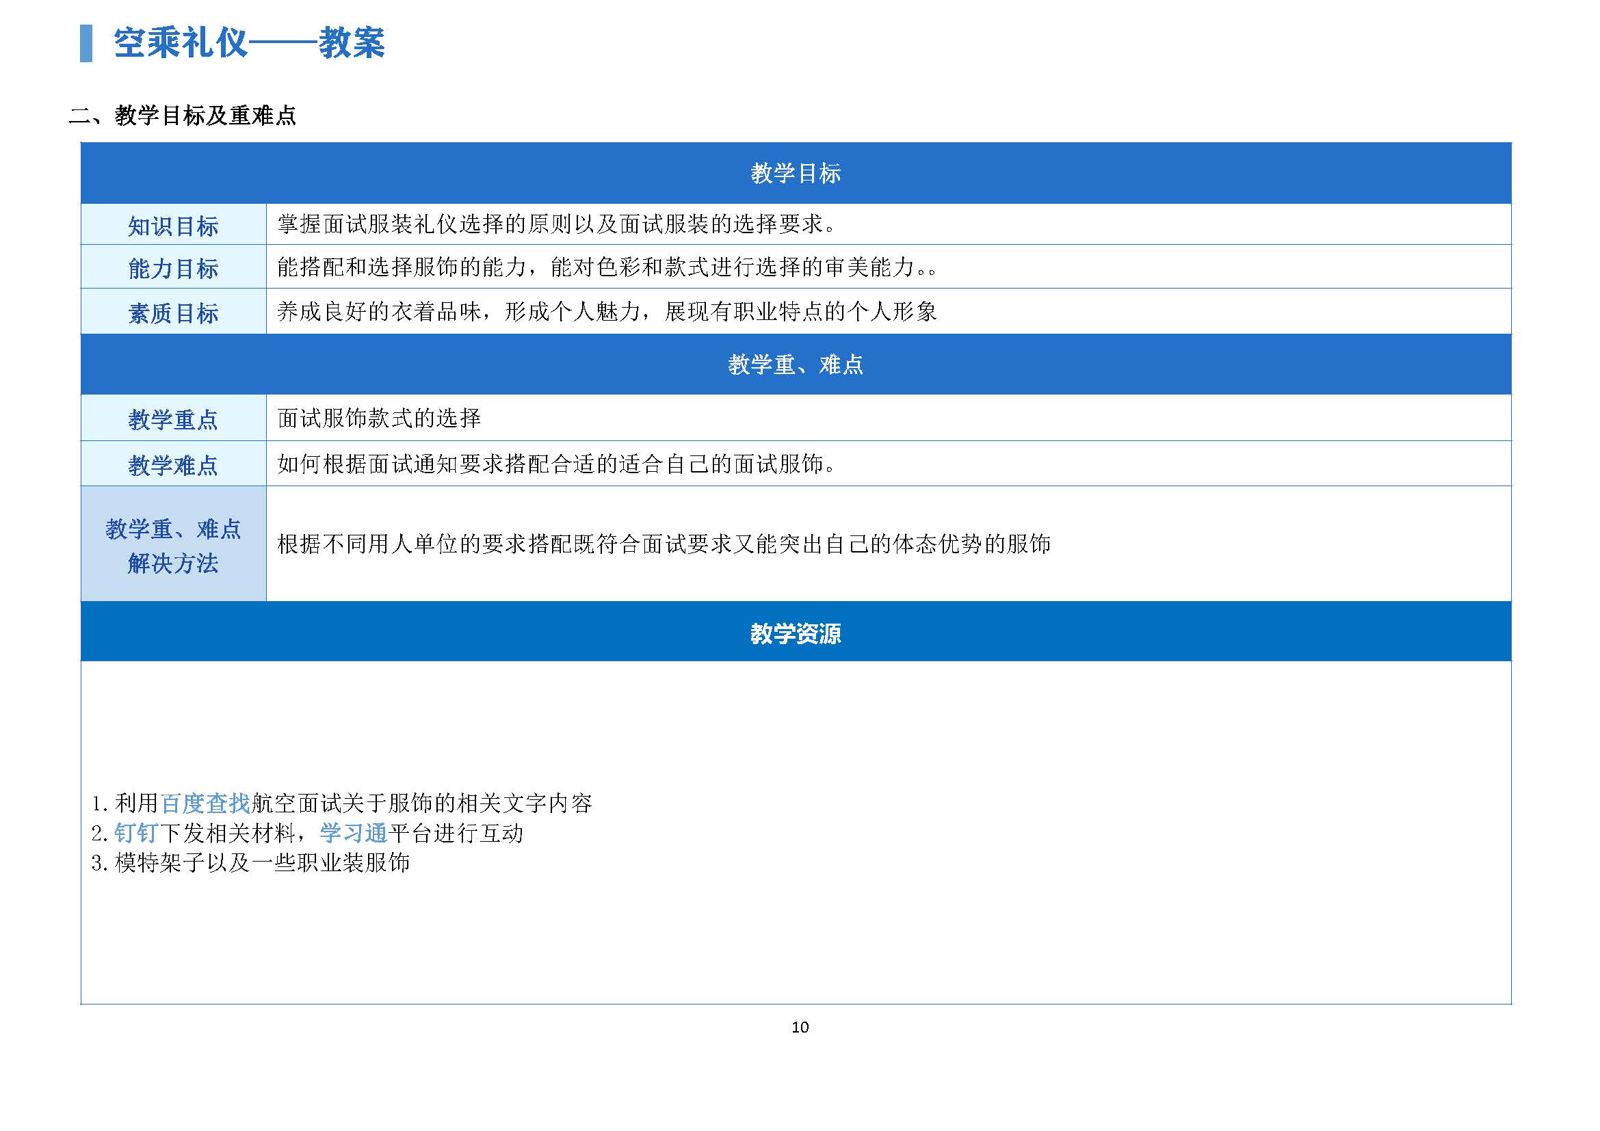Select the 教学重点 label cell
The width and height of the screenshot is (1600, 1131).
[x=174, y=418]
